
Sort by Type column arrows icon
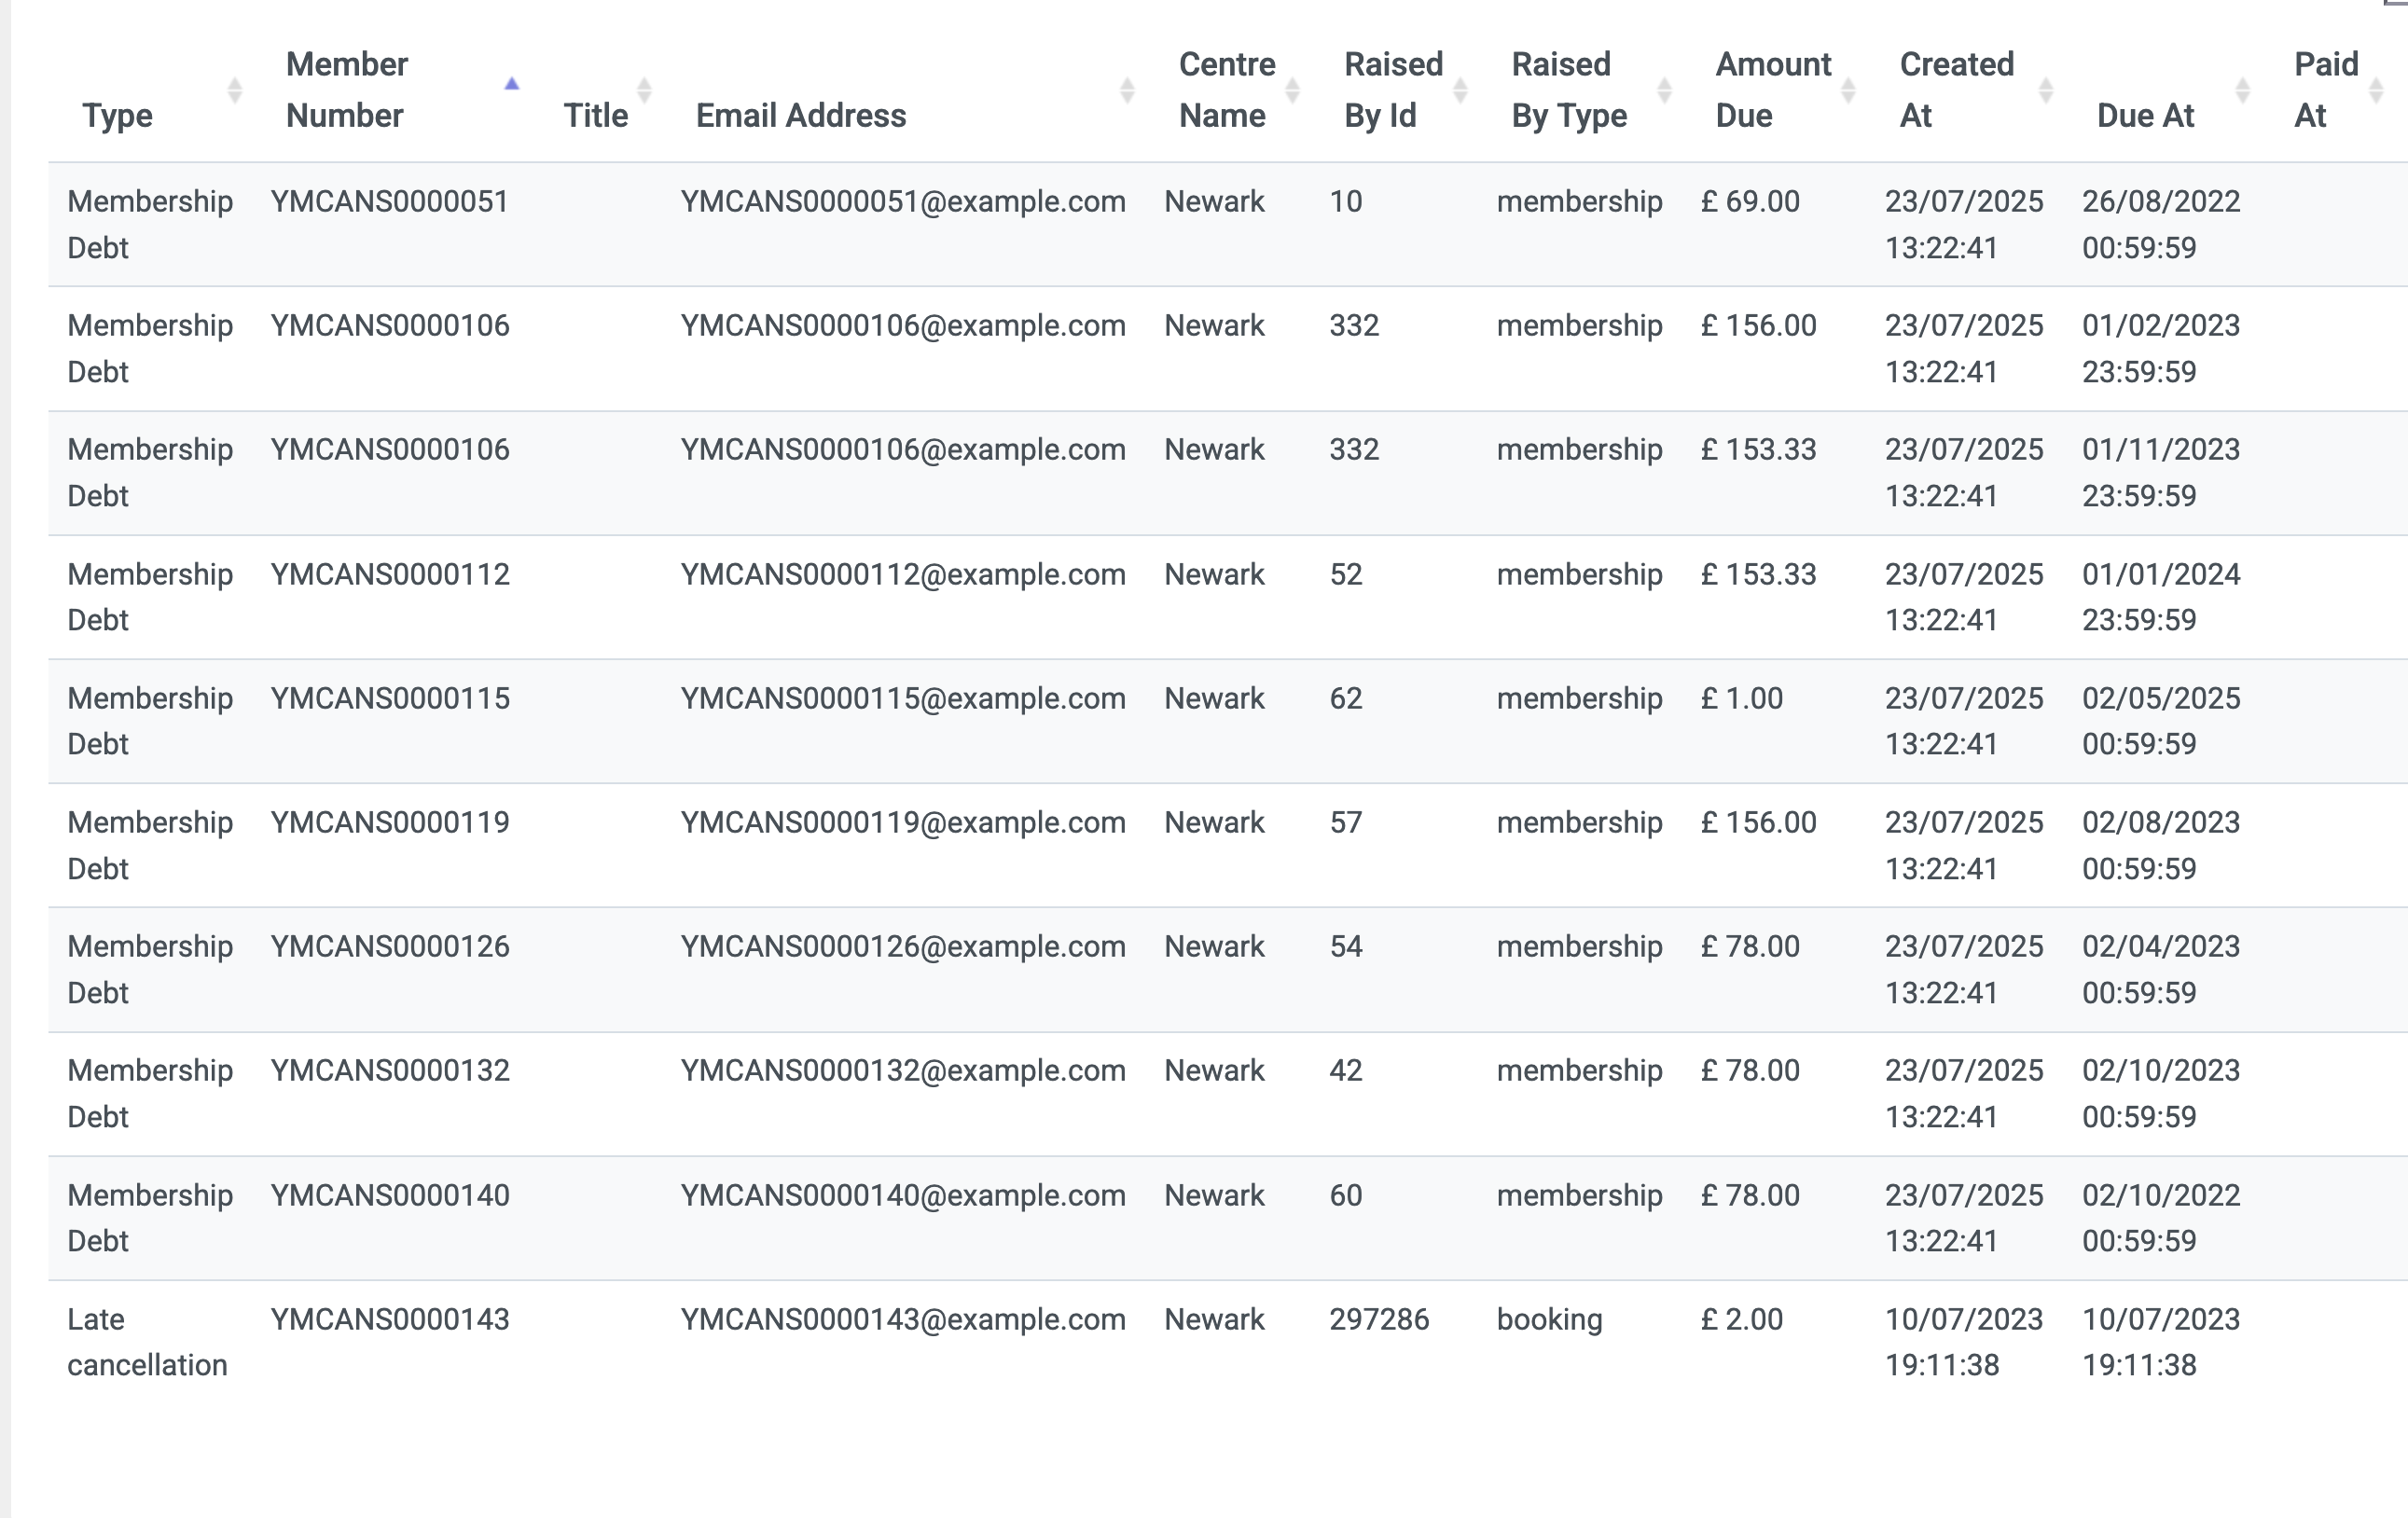[x=234, y=90]
